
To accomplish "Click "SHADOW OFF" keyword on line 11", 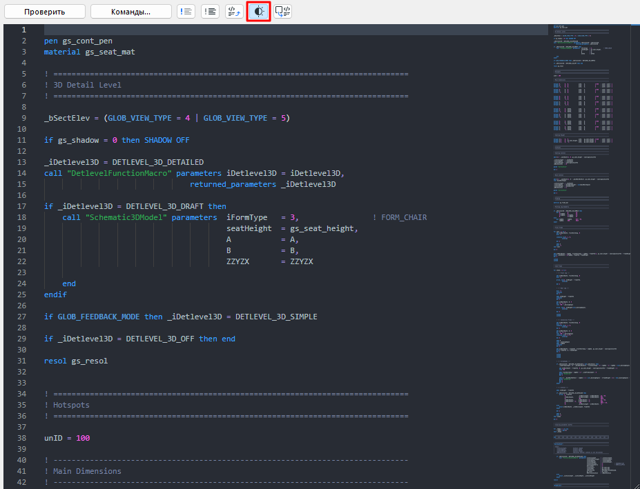I will [166, 140].
